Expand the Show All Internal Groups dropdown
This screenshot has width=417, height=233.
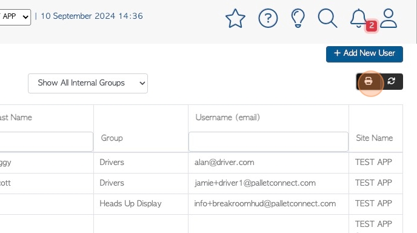point(88,83)
